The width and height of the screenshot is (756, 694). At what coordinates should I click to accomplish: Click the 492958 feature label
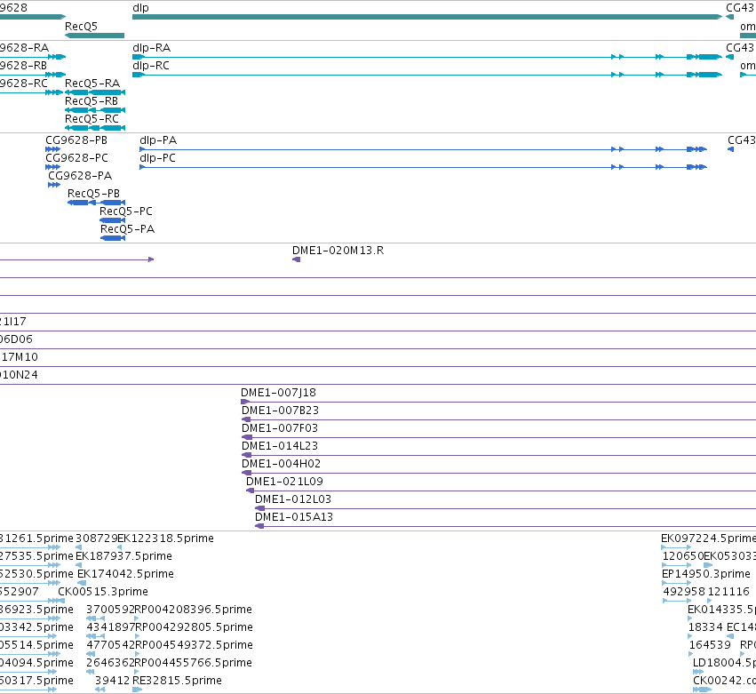point(684,592)
